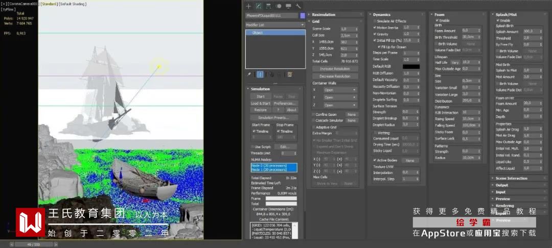
Task: Collapse the Grid rollout
Action: tap(336, 21)
